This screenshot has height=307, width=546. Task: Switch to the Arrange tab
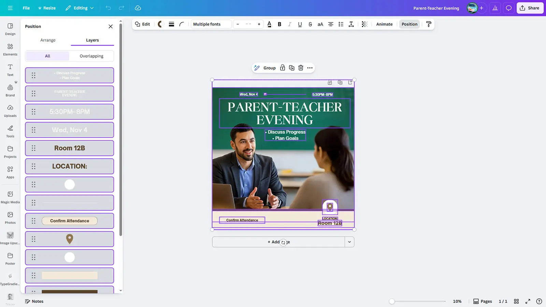pyautogui.click(x=48, y=40)
